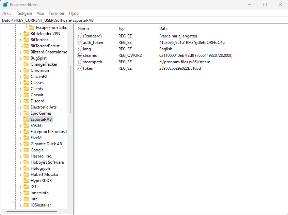
Task: Expand the Bitdefender VPN key
Action: point(20,34)
